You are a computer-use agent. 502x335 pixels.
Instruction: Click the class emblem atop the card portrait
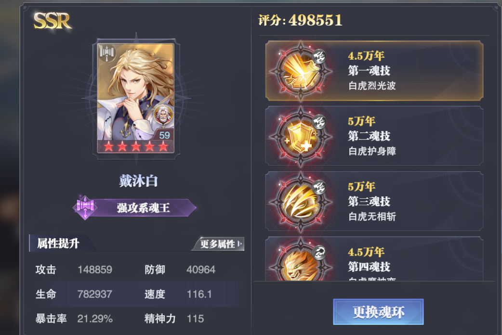tap(107, 53)
